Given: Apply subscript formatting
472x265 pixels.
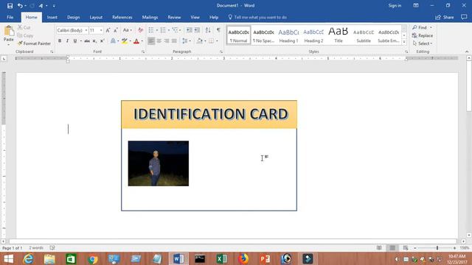Looking at the screenshot, I should coord(94,41).
